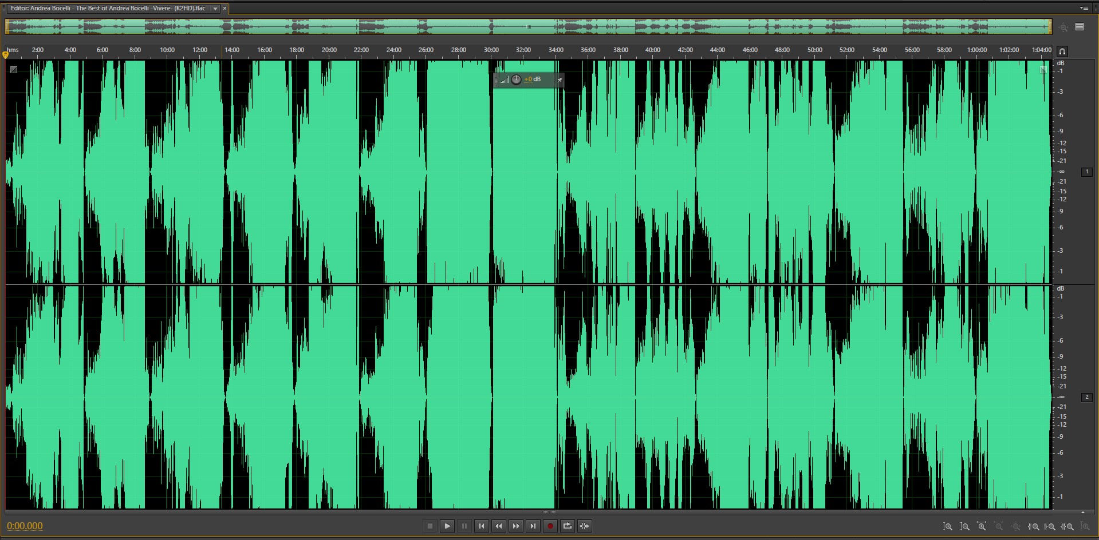Toggle the snapping magnet icon
Viewport: 1099px width, 540px height.
[1062, 51]
